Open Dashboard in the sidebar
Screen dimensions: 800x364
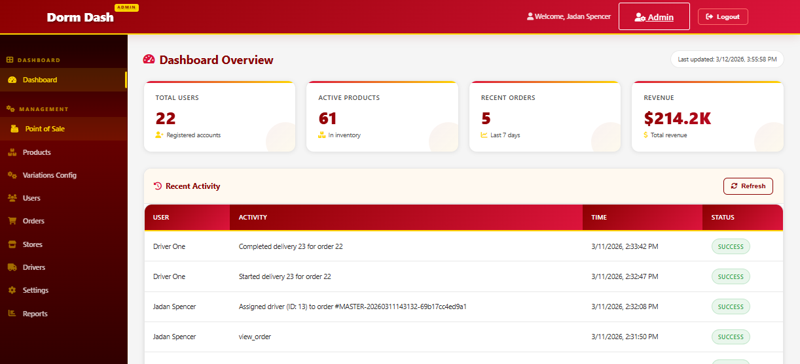[x=64, y=80]
